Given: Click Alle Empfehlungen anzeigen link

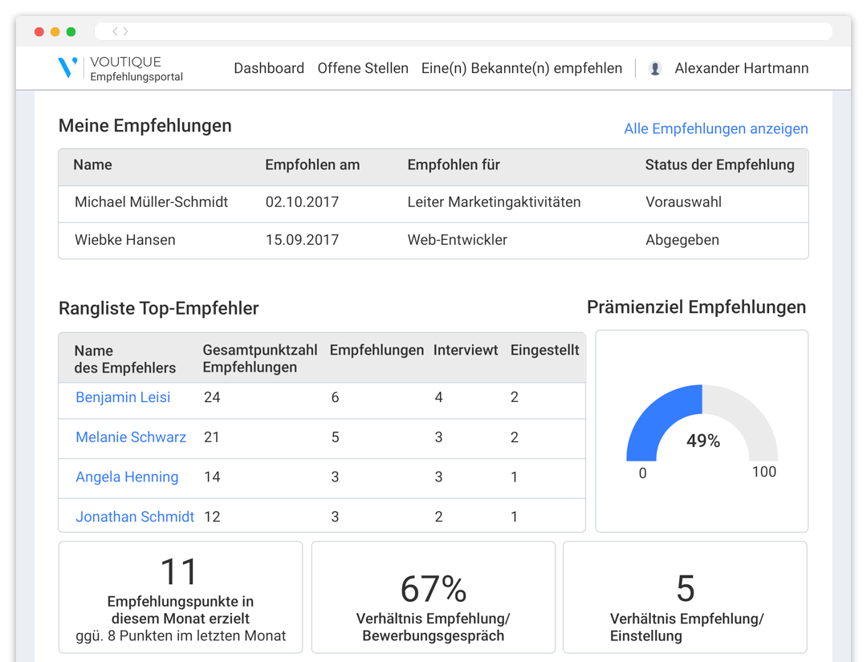Looking at the screenshot, I should [715, 128].
